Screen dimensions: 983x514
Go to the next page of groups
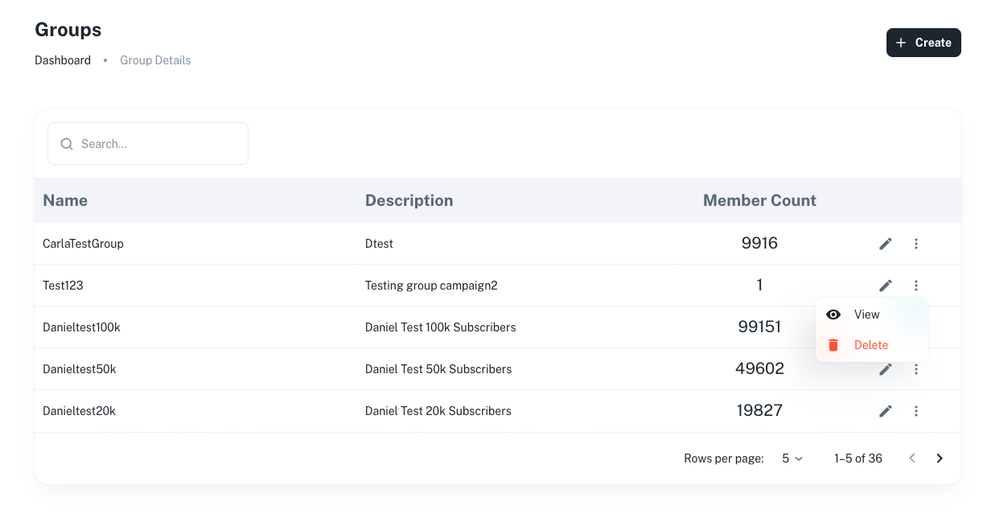pyautogui.click(x=940, y=458)
